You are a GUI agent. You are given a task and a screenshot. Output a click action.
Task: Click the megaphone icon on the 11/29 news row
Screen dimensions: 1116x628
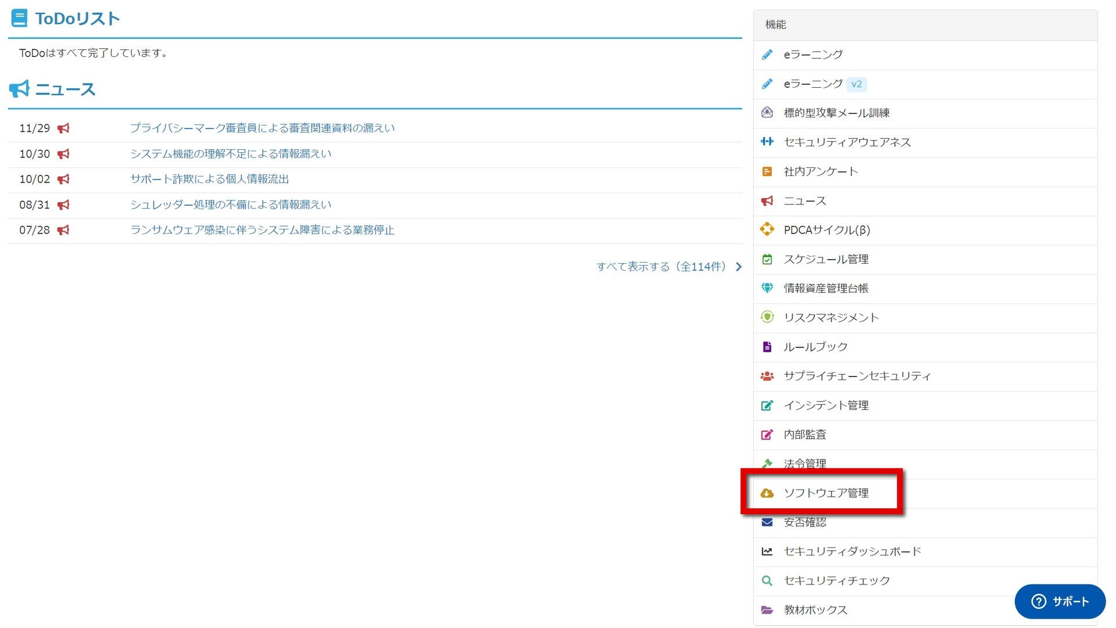tap(63, 128)
